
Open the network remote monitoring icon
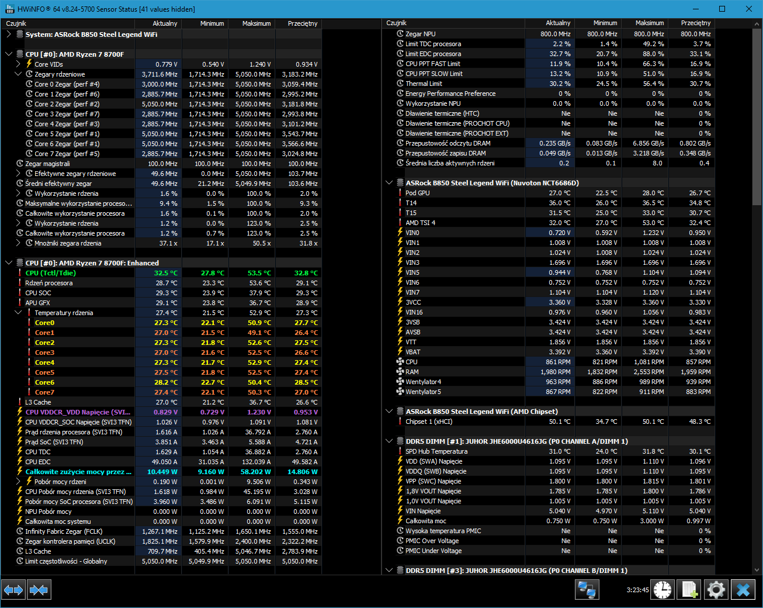click(587, 590)
